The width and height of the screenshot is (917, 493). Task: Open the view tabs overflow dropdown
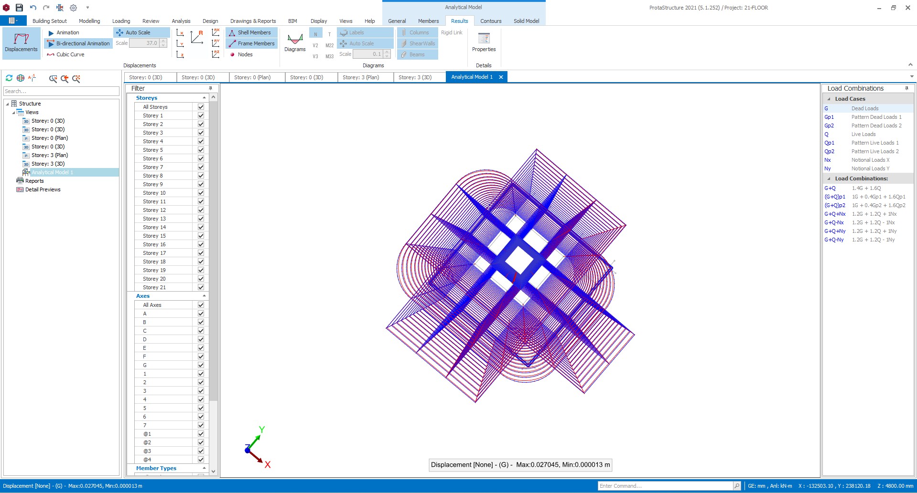[x=912, y=77]
